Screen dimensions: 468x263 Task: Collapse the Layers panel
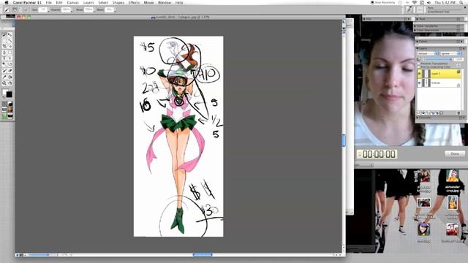418,48
